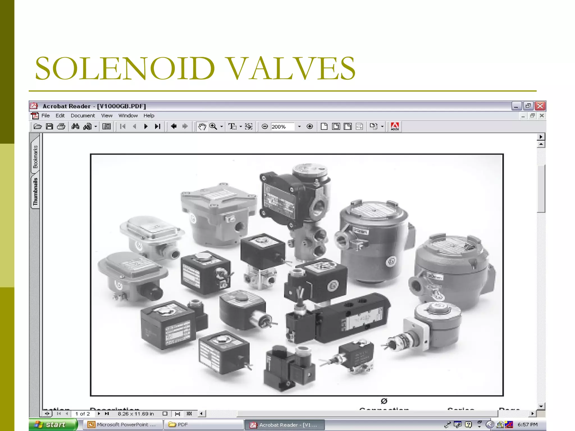The image size is (575, 431).
Task: Click the 200% zoom percentage field
Action: pos(282,127)
